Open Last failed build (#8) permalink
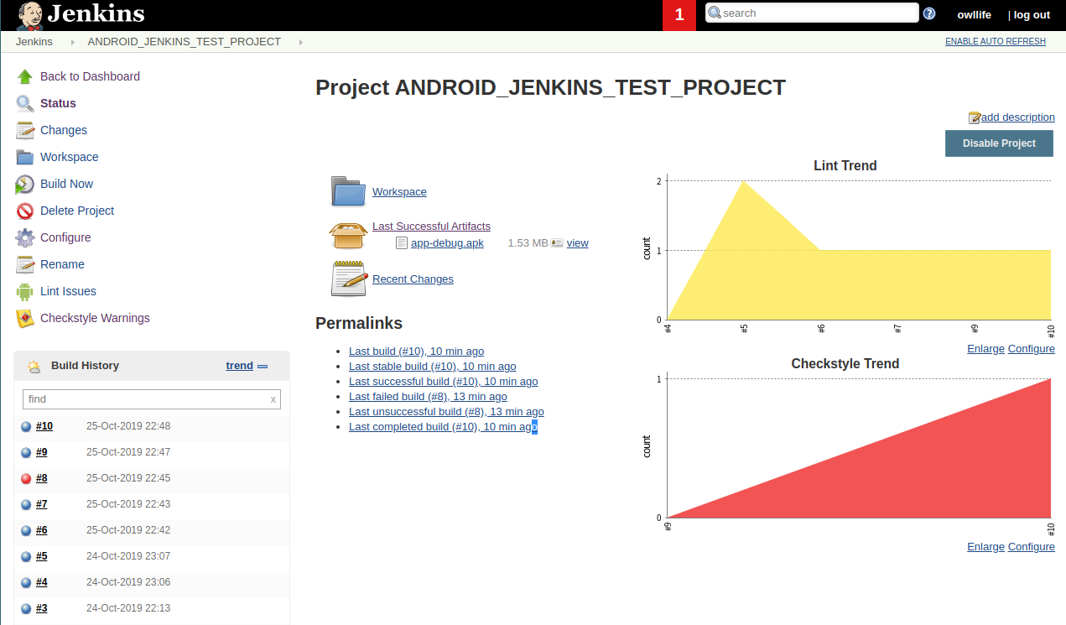This screenshot has height=625, width=1066. pos(428,397)
